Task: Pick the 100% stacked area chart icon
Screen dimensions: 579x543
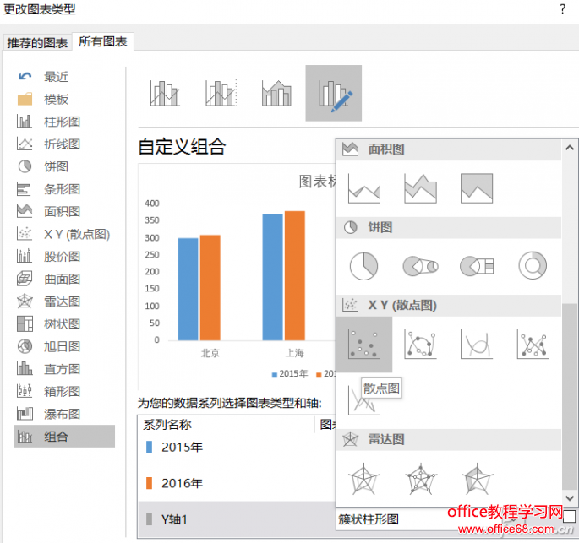Action: pos(477,188)
